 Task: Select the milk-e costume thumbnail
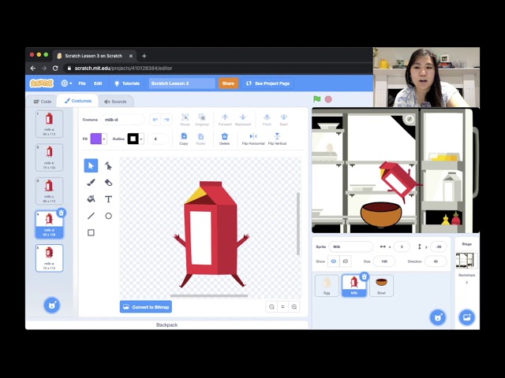point(49,258)
